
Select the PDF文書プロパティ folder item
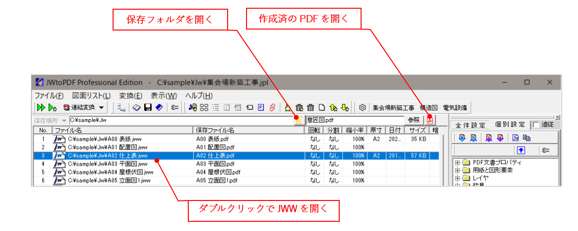492,163
